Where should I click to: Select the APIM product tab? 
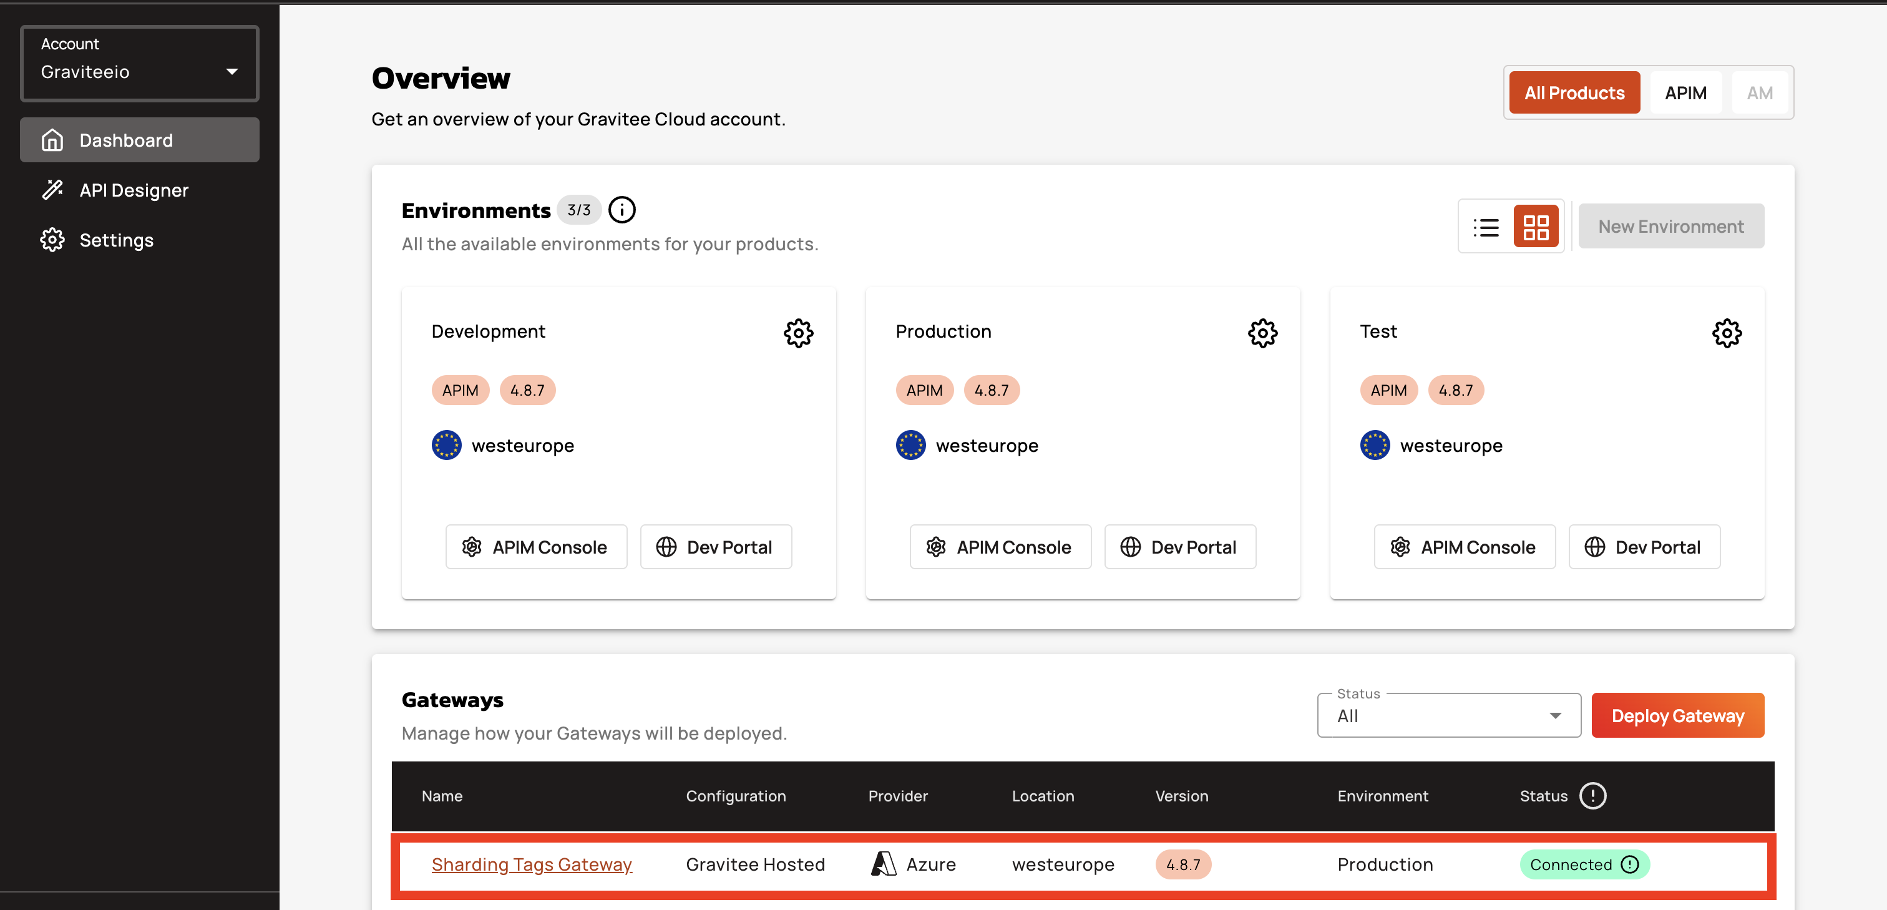1685,93
